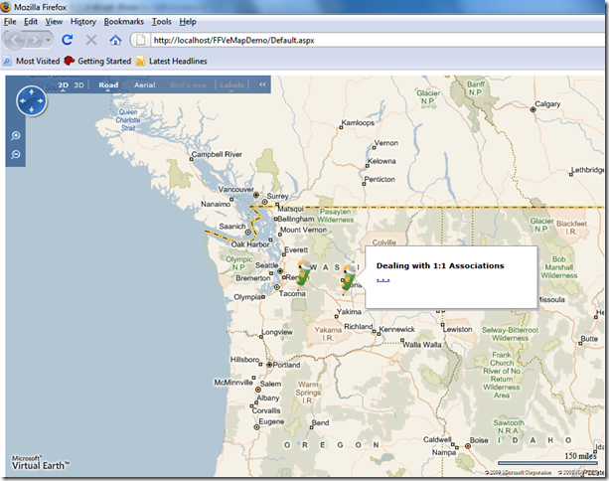Click the Vancouver city label
Image resolution: width=609 pixels, height=481 pixels.
click(235, 189)
